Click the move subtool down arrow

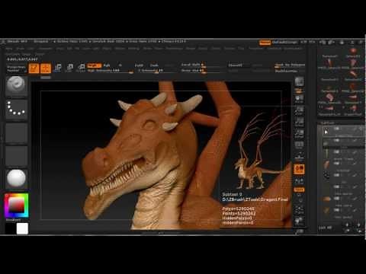coord(358,225)
